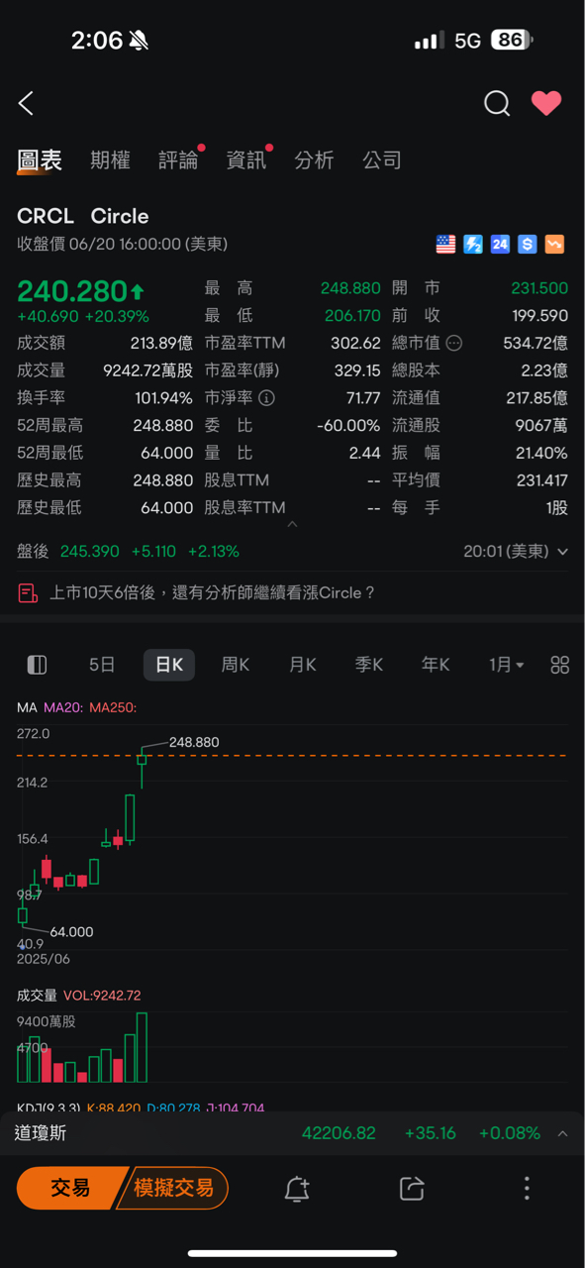Switch to the 期權 tab
The width and height of the screenshot is (585, 1268).
110,160
